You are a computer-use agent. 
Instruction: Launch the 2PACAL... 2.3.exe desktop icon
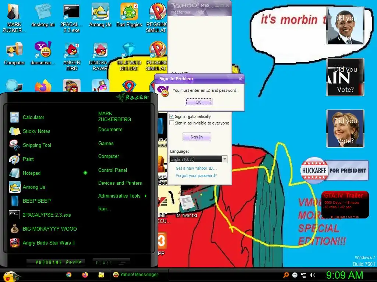pyautogui.click(x=71, y=18)
